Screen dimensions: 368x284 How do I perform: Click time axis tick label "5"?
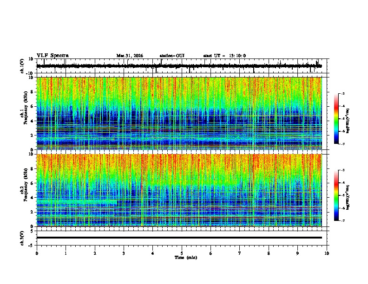tap(182, 253)
